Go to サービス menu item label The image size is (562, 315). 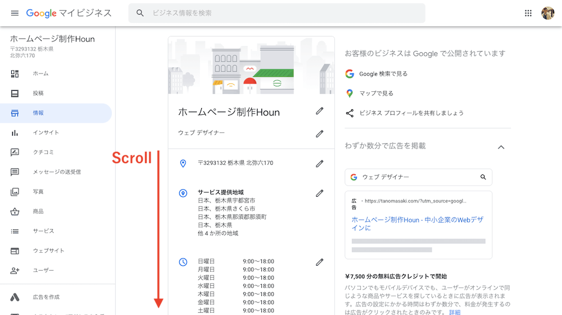point(43,231)
